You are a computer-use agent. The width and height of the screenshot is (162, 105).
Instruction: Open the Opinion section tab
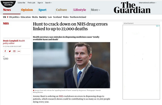tap(27, 10)
